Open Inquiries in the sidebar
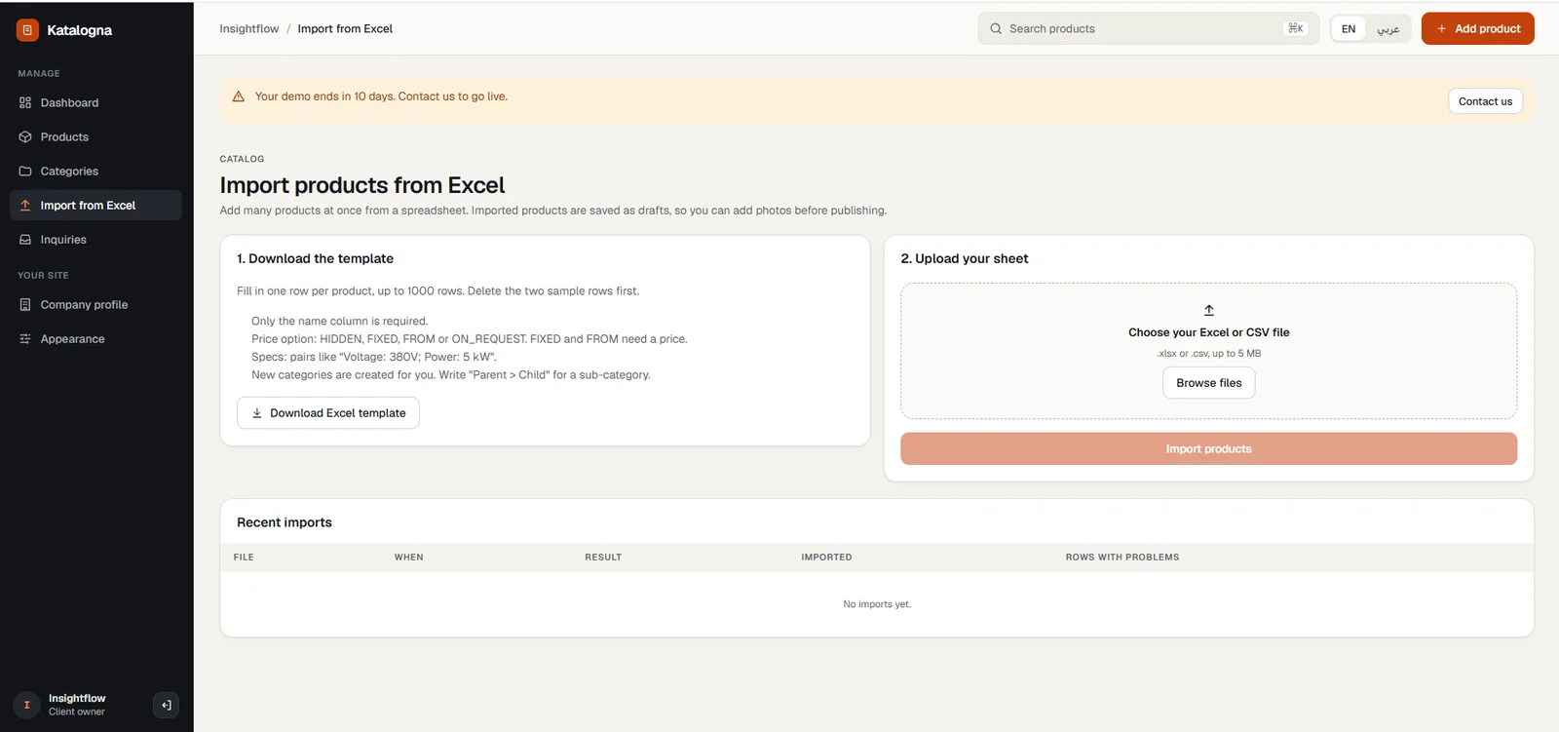 click(x=95, y=239)
